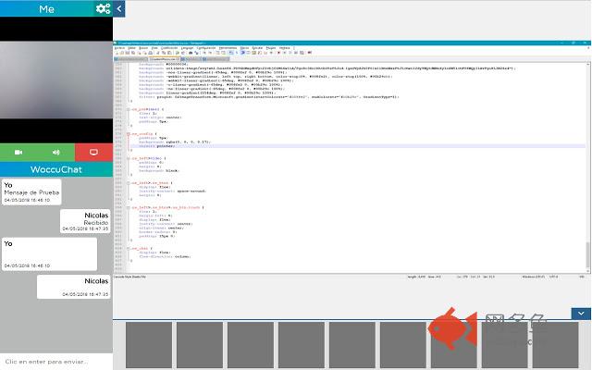Screen dimensions: 592x370
Task: Click the Me panel title
Action: (46, 8)
